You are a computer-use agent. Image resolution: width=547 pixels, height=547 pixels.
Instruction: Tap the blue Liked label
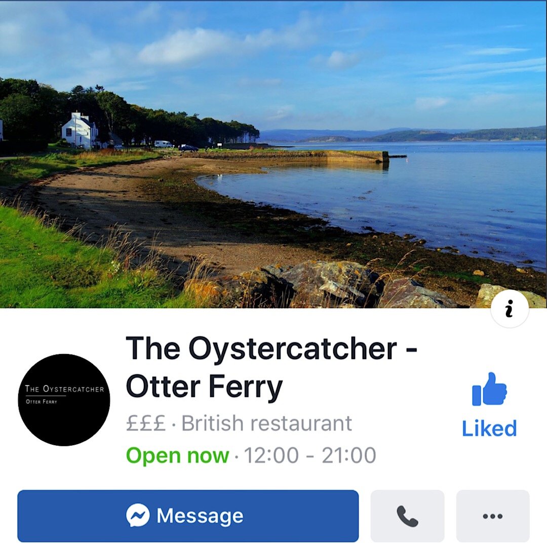point(489,428)
